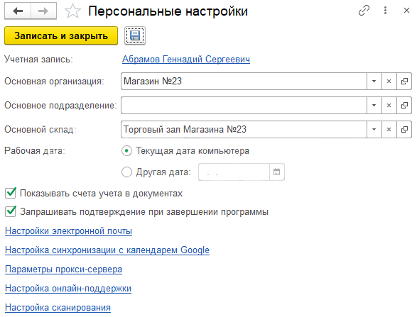Image resolution: width=417 pixels, height=317 pixels.
Task: Expand the Основной склад dropdown
Action: pos(374,130)
